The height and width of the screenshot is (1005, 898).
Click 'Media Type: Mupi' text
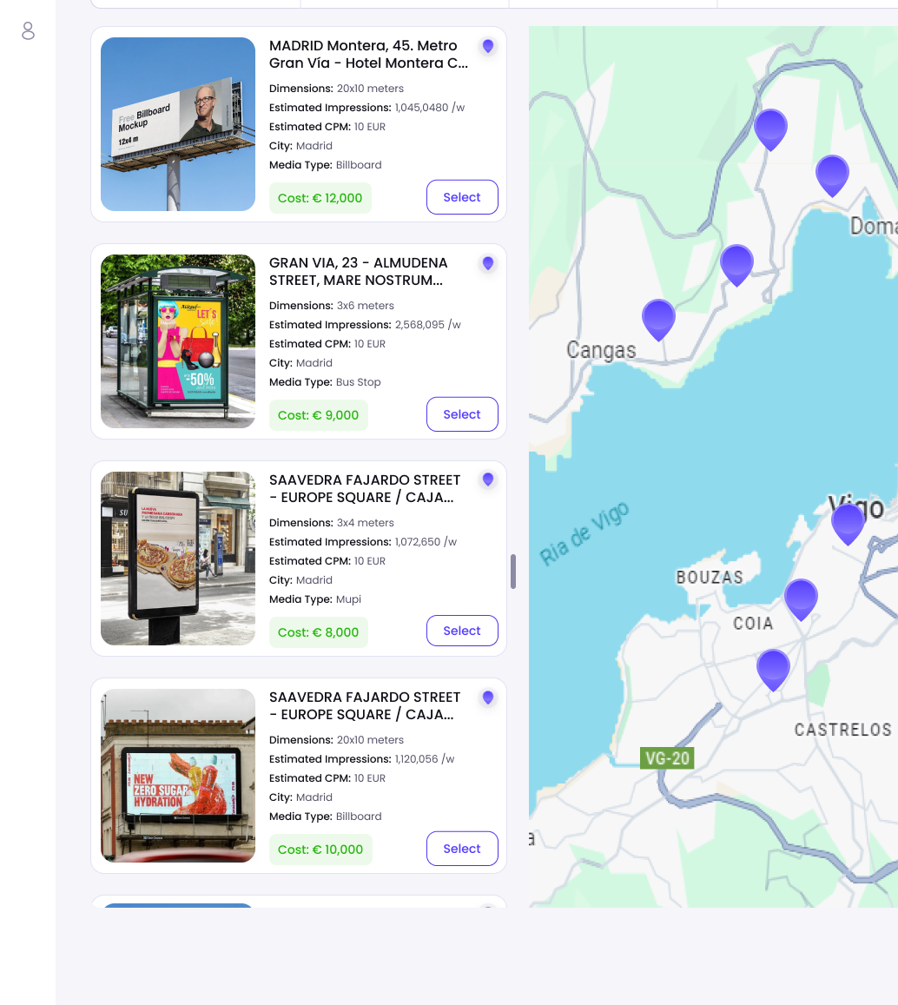pyautogui.click(x=315, y=599)
